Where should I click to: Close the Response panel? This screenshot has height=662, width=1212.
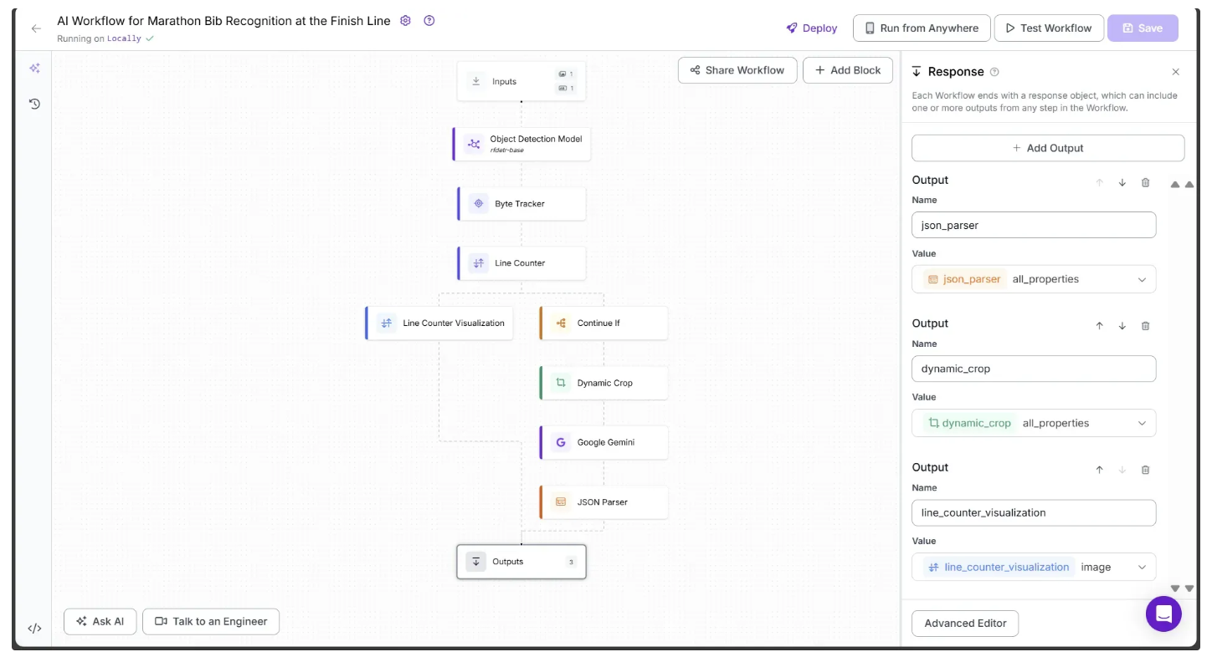click(1176, 72)
